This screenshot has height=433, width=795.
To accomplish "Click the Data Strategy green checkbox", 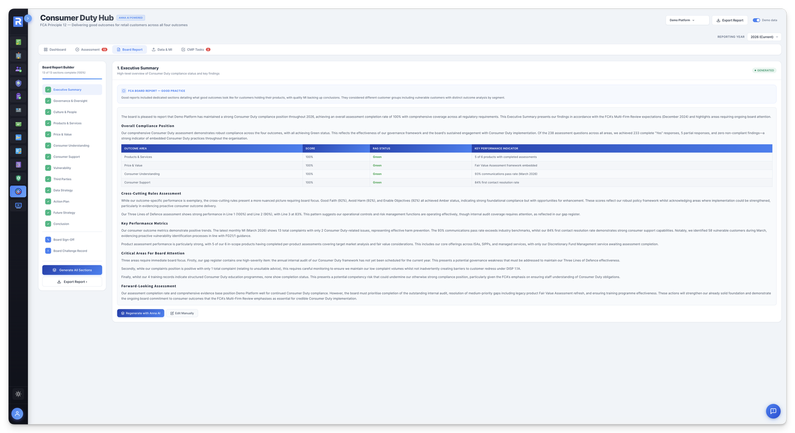I will 48,190.
